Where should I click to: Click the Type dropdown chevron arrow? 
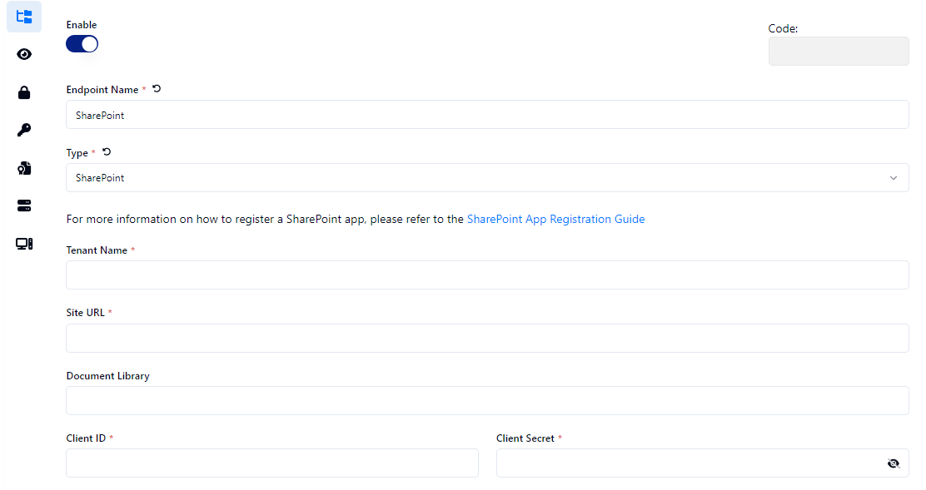894,178
